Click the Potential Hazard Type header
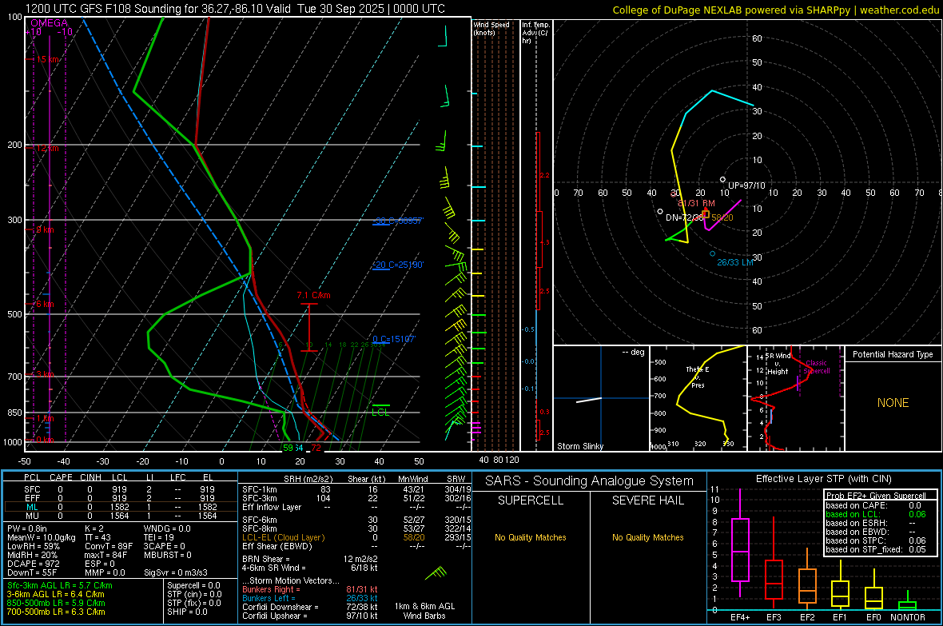 click(x=893, y=354)
